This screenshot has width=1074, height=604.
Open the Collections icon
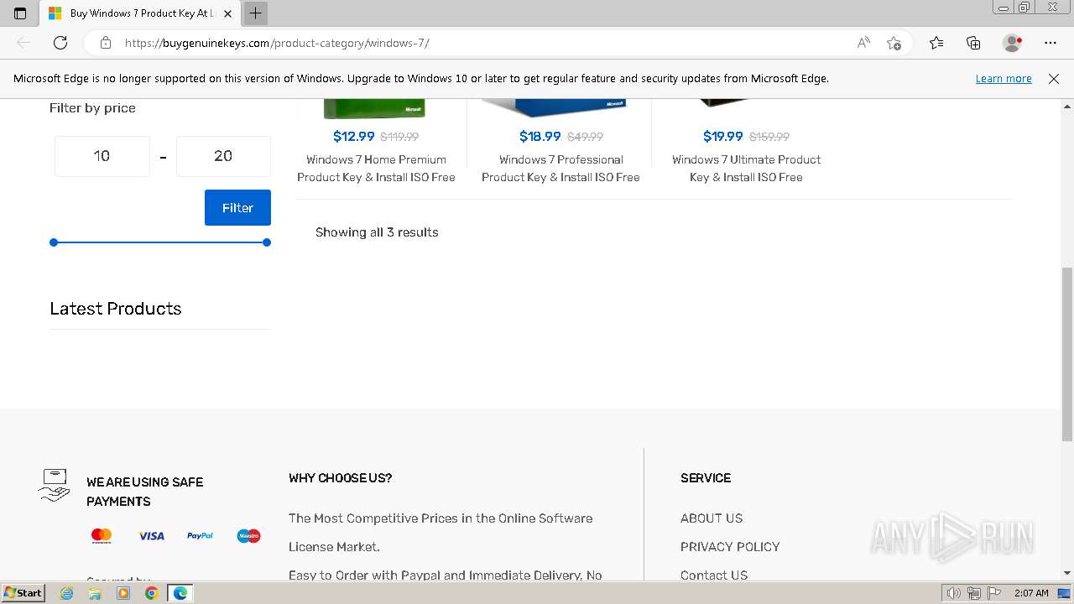point(973,43)
